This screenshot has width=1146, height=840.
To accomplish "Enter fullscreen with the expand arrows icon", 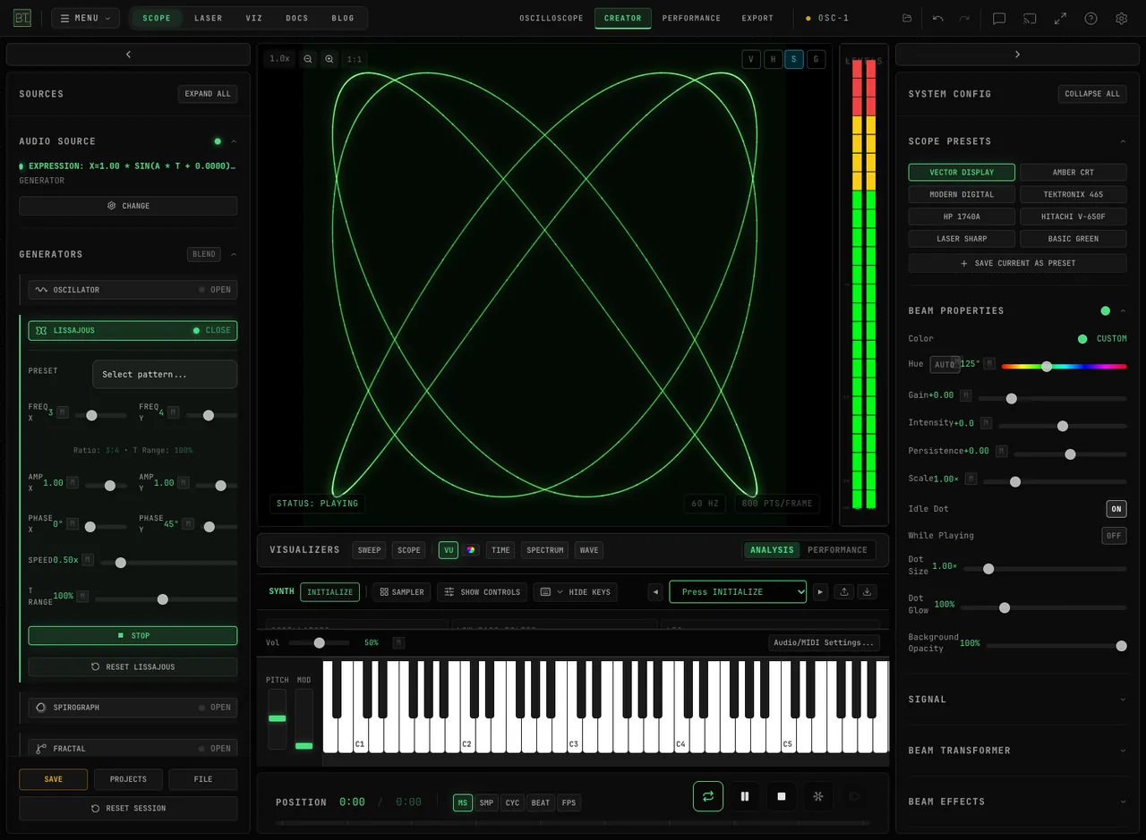I will [x=1060, y=18].
